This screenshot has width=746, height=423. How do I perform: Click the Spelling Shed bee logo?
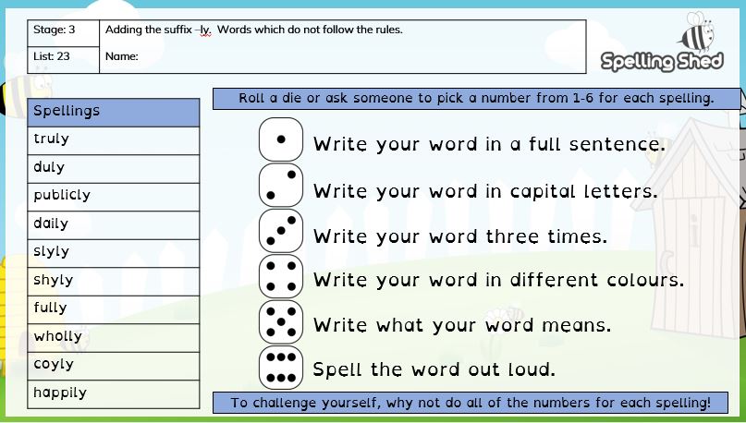click(698, 31)
